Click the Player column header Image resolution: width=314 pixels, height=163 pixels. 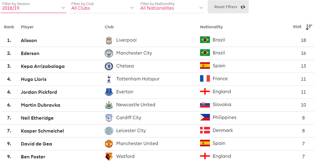27,27
